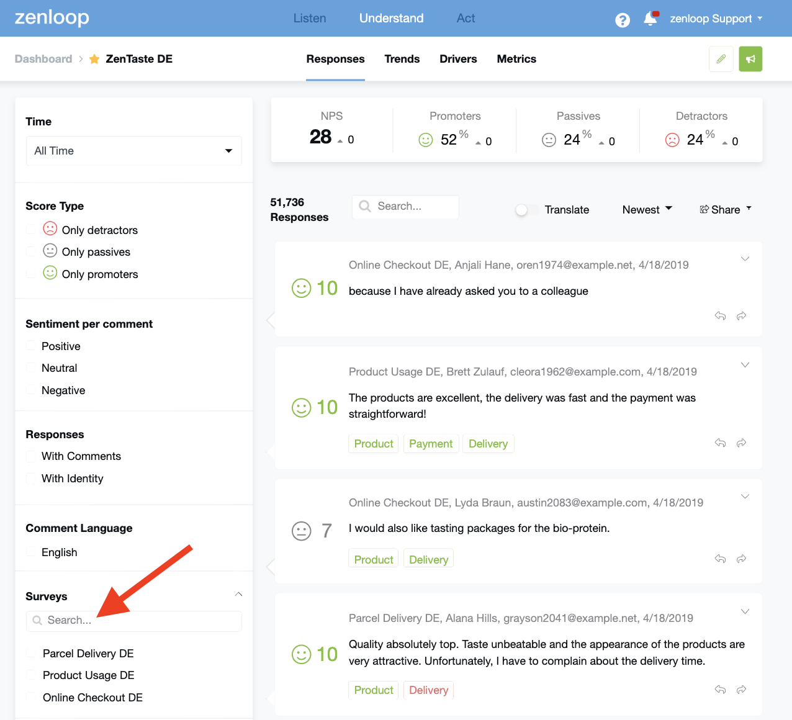Enable Negative sentiment filter
The width and height of the screenshot is (792, 720).
31,390
